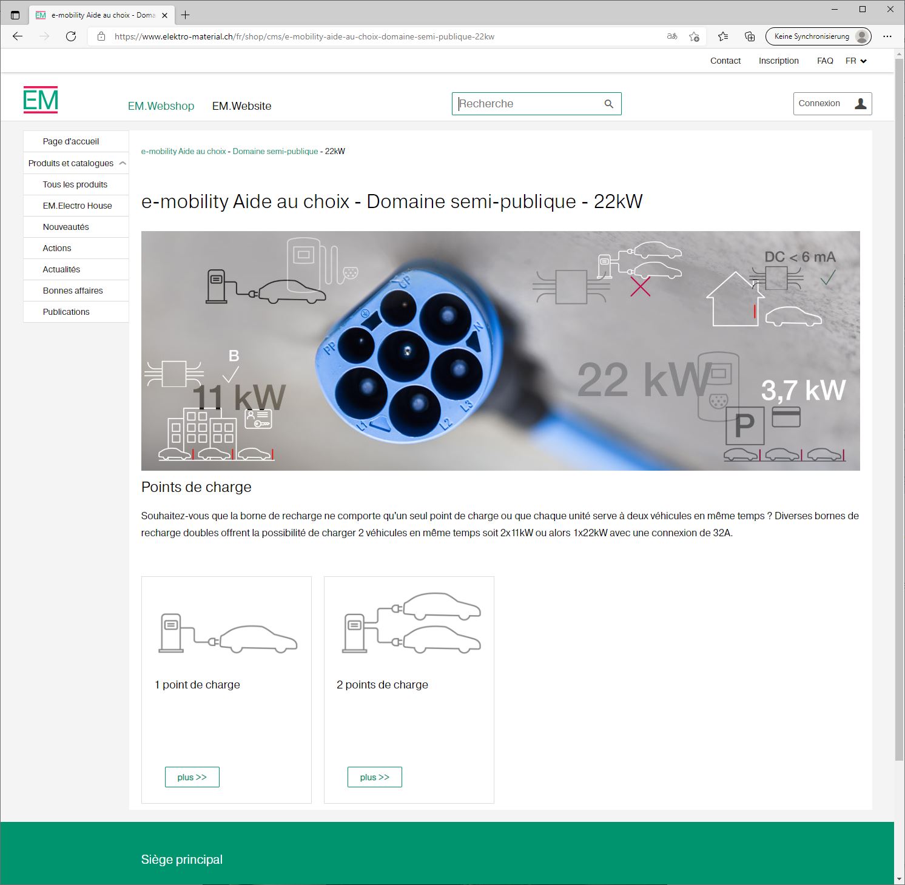
Task: Click plus button under 1 point de charge
Action: (x=192, y=777)
